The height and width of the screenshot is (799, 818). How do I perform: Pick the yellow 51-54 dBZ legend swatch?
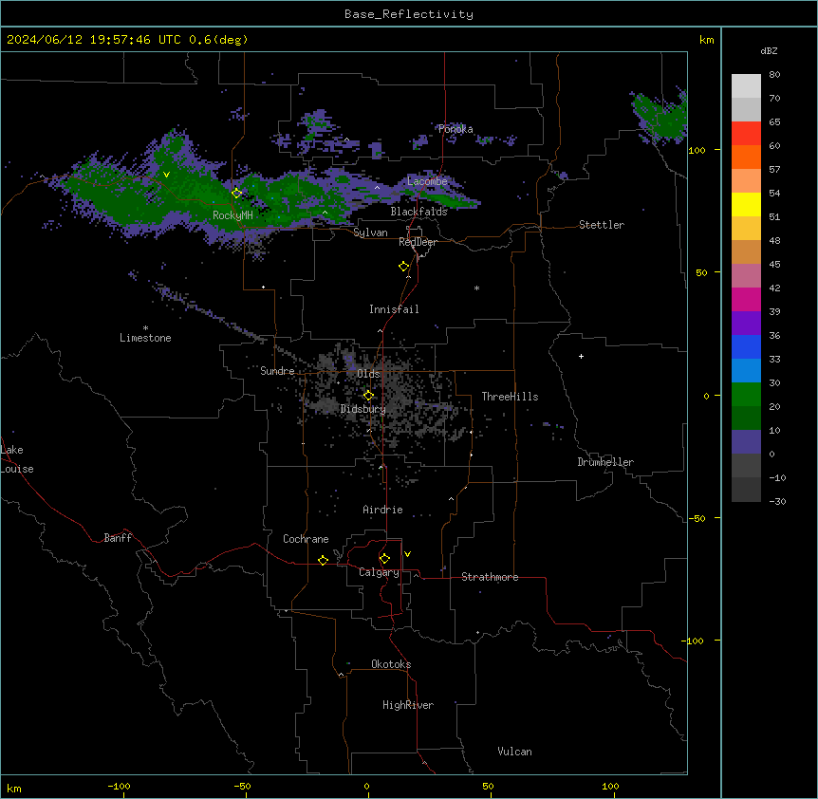point(746,204)
